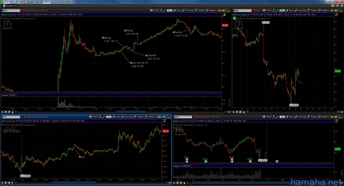The image size is (344, 186).
Task: Change the 1m timeframe in SPY chart
Action: pyautogui.click(x=109, y=117)
